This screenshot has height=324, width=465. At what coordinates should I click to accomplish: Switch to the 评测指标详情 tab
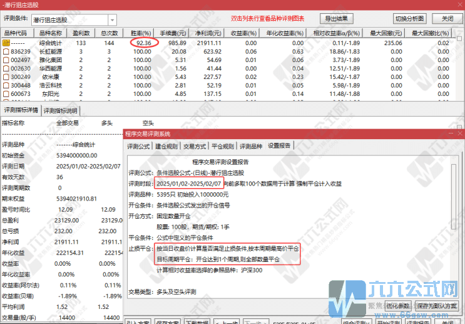pyautogui.click(x=21, y=110)
